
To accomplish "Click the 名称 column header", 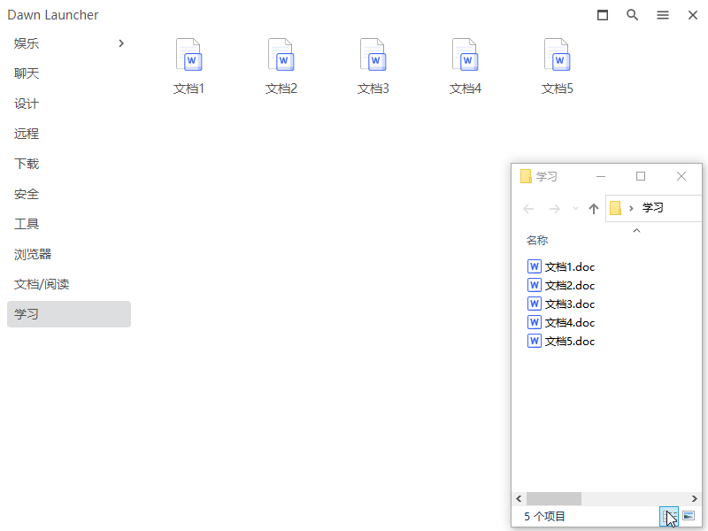I will click(x=537, y=240).
